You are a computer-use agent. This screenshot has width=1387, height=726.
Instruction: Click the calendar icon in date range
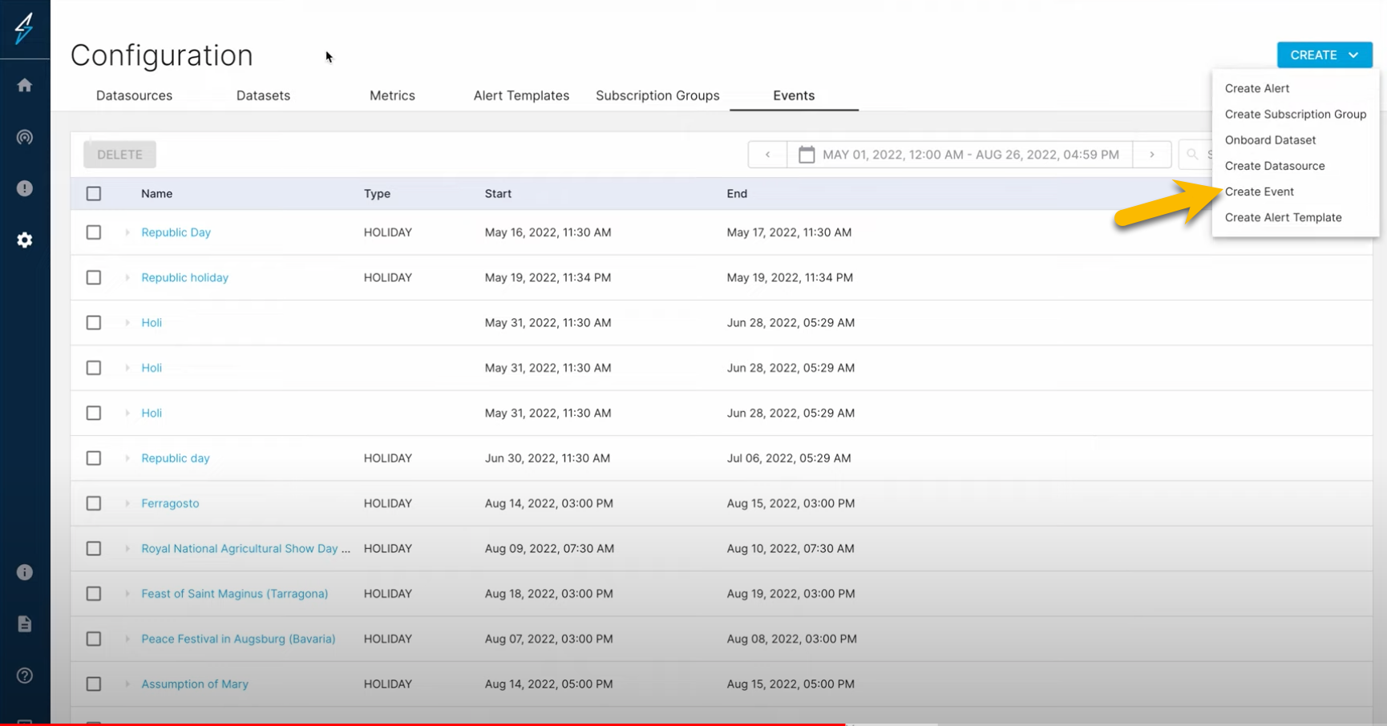click(807, 155)
